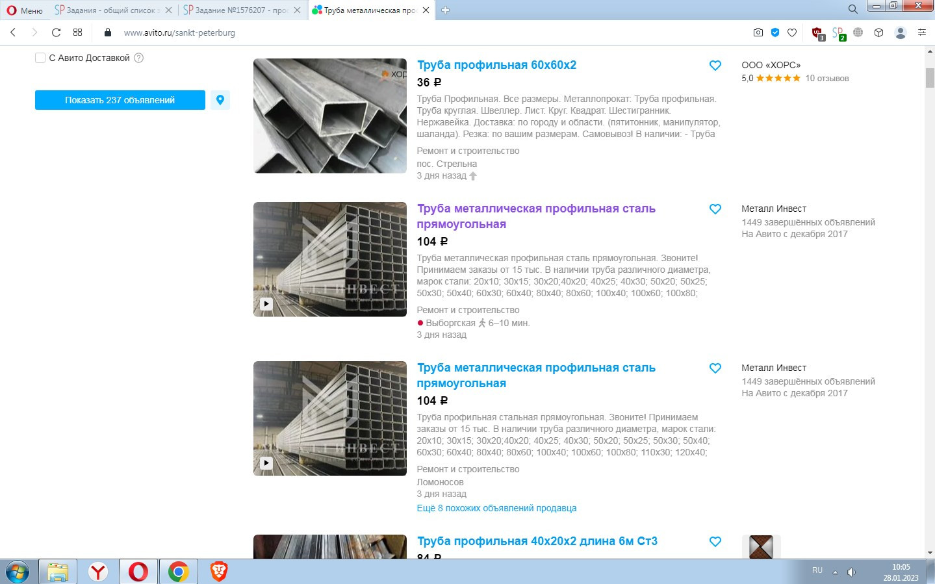Click 'Показать 237 объявлений' button
The image size is (935, 584).
(120, 100)
